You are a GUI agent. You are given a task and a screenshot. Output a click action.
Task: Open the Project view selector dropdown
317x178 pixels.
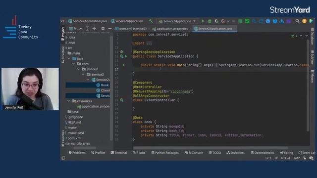tap(75, 29)
